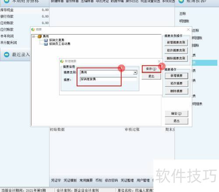The image size is (219, 192).
Task: Open 凭证字 in bottom menu
Action: [56, 180]
